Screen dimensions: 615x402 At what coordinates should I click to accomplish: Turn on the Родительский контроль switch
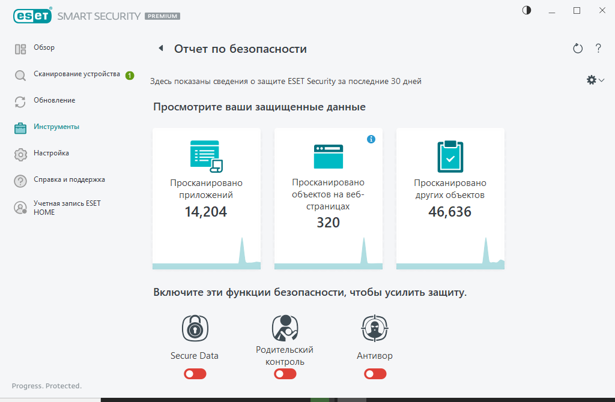(x=285, y=374)
